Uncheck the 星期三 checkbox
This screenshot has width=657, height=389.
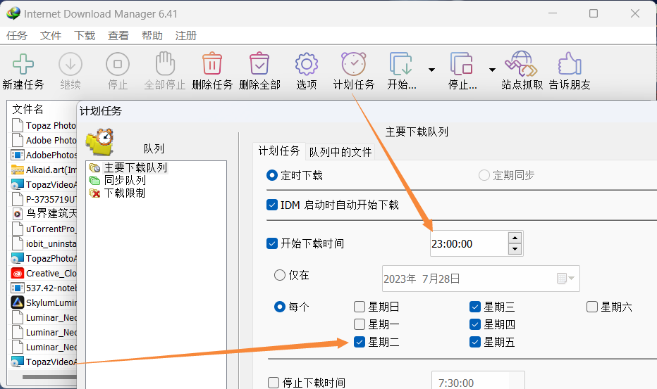tap(474, 307)
